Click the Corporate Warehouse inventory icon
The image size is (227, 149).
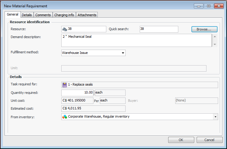[65, 117]
